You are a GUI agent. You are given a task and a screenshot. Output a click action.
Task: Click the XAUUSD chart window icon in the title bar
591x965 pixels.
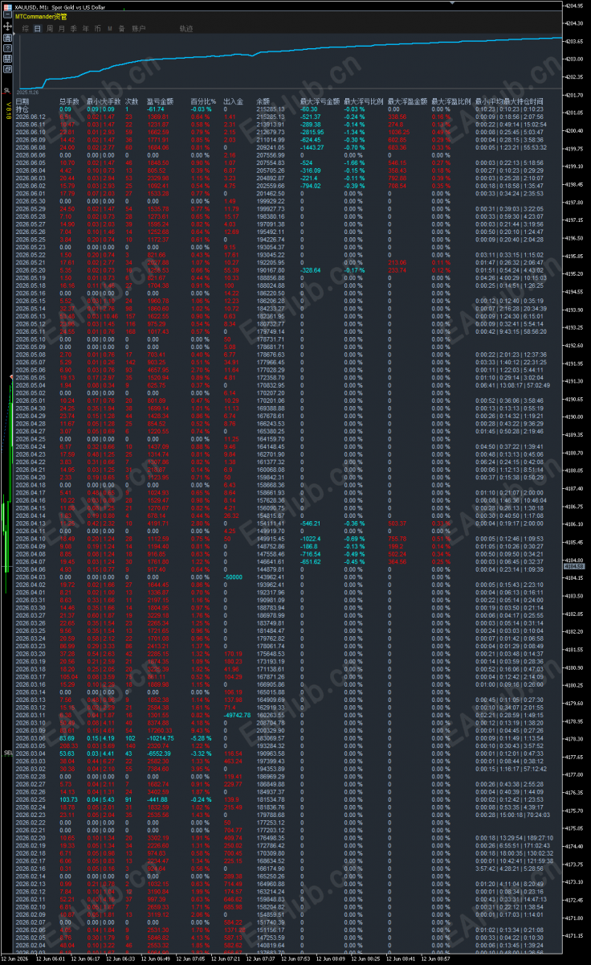point(7,6)
